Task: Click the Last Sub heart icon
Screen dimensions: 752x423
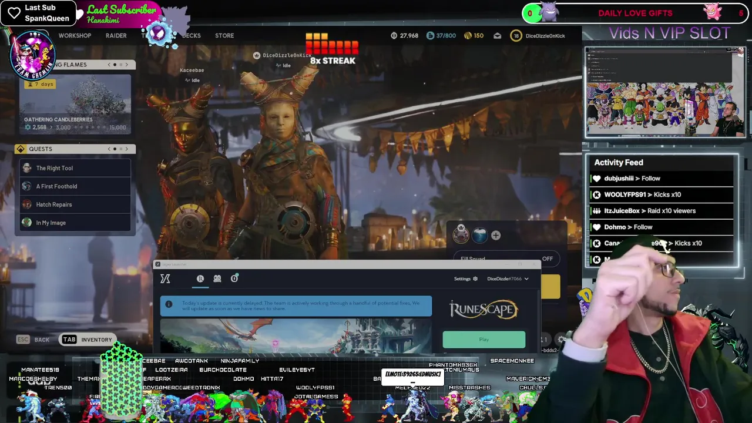Action: pyautogui.click(x=14, y=12)
